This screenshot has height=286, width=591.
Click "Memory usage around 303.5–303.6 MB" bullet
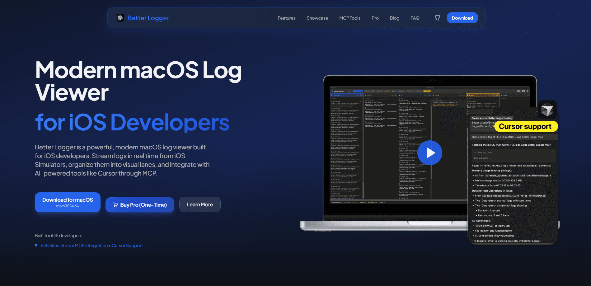498,181
